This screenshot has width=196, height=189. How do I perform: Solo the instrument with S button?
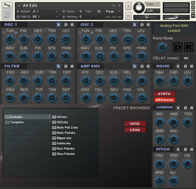(x=128, y=6)
